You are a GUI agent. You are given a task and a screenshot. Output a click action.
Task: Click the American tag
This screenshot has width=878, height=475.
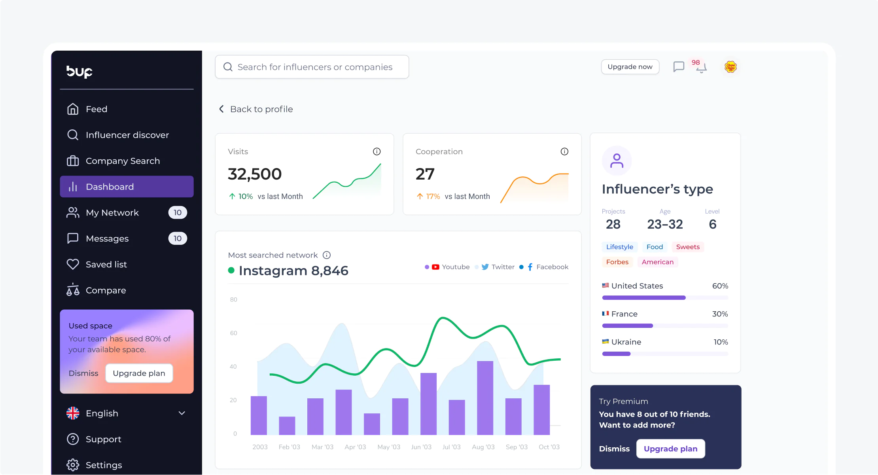coord(657,262)
